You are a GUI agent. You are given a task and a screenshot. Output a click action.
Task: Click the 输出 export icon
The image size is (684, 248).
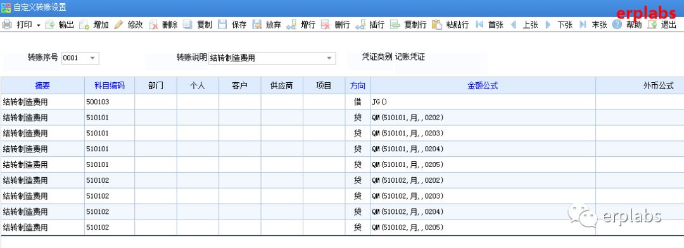[x=50, y=25]
